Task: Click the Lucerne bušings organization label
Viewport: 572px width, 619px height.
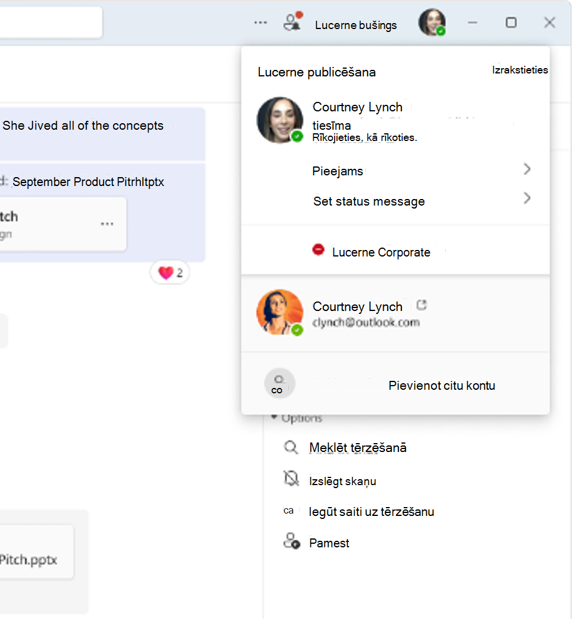Action: 356,25
